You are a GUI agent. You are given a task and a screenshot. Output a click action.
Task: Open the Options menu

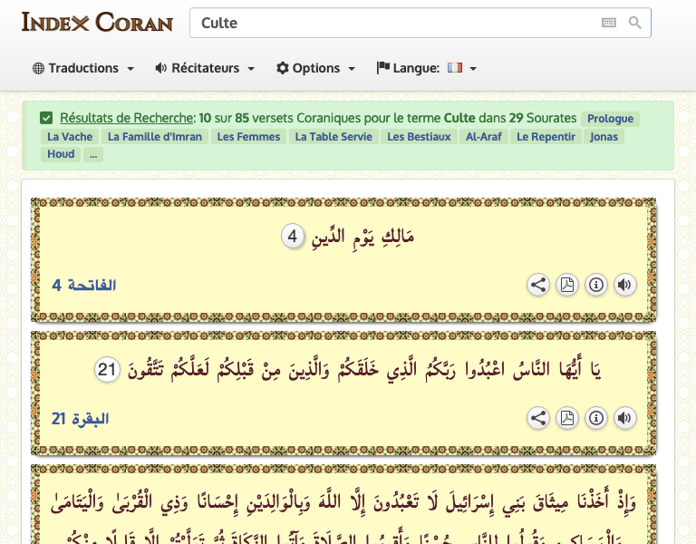click(x=315, y=68)
